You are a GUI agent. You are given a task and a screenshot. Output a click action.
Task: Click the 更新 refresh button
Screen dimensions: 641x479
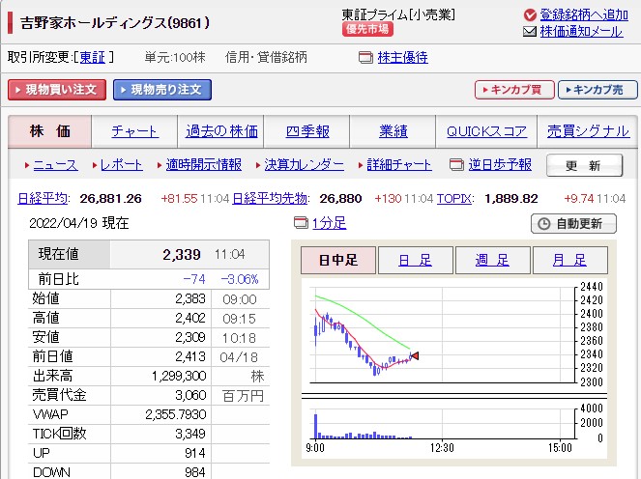click(x=585, y=165)
